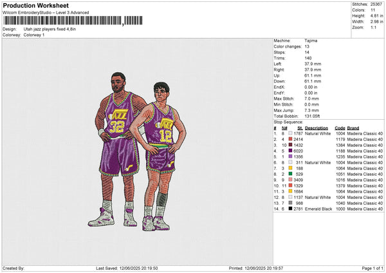Click thread code 1179

click(x=340, y=139)
